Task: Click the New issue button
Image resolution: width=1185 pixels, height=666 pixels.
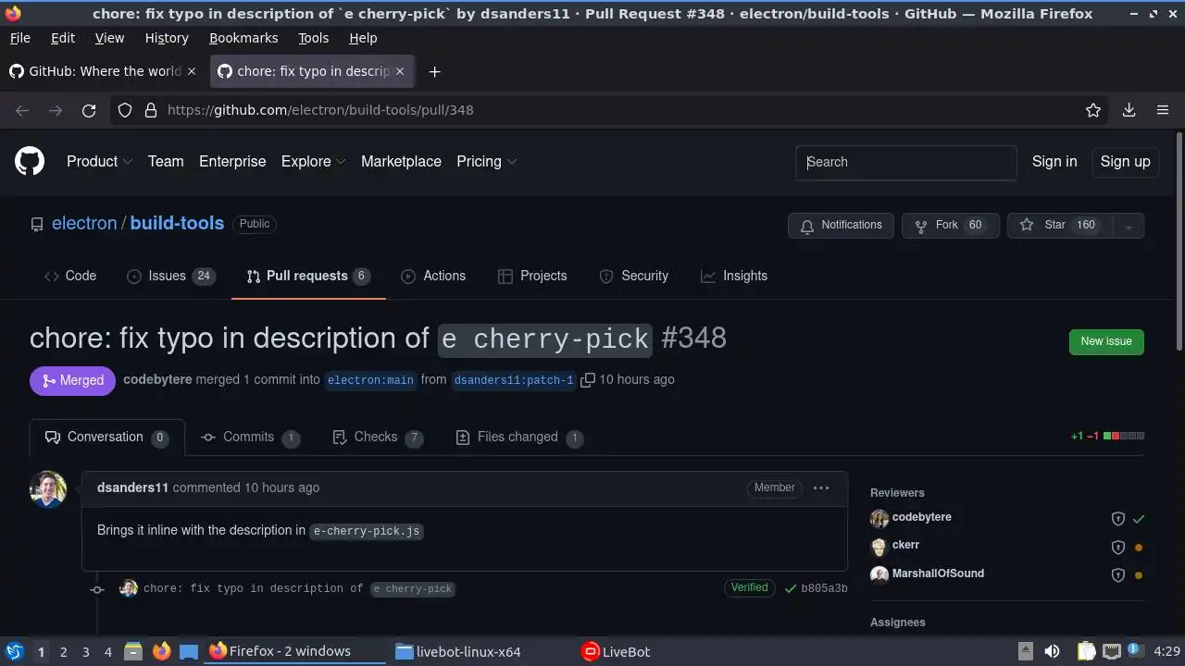Action: (1106, 341)
